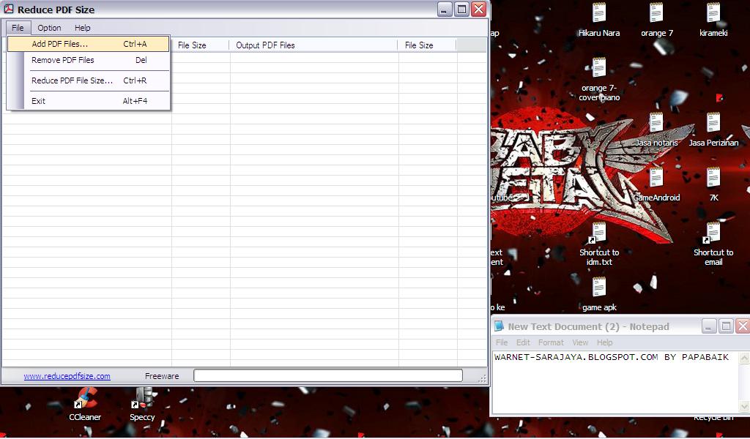
Task: Click the Notepad scrollbar down arrow
Action: [744, 407]
